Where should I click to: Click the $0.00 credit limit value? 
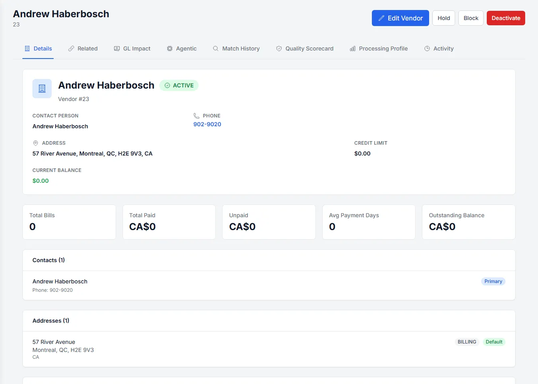(x=362, y=154)
